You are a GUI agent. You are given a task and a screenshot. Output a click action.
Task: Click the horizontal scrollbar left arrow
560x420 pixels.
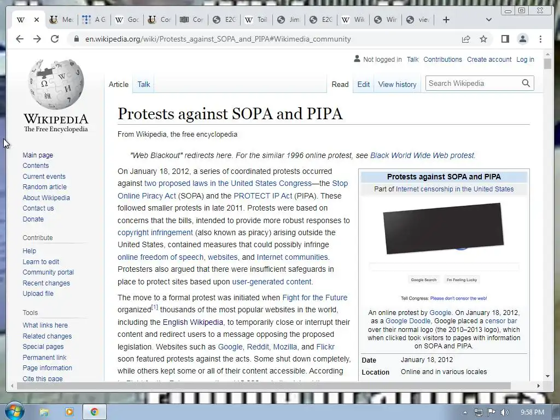click(12, 386)
